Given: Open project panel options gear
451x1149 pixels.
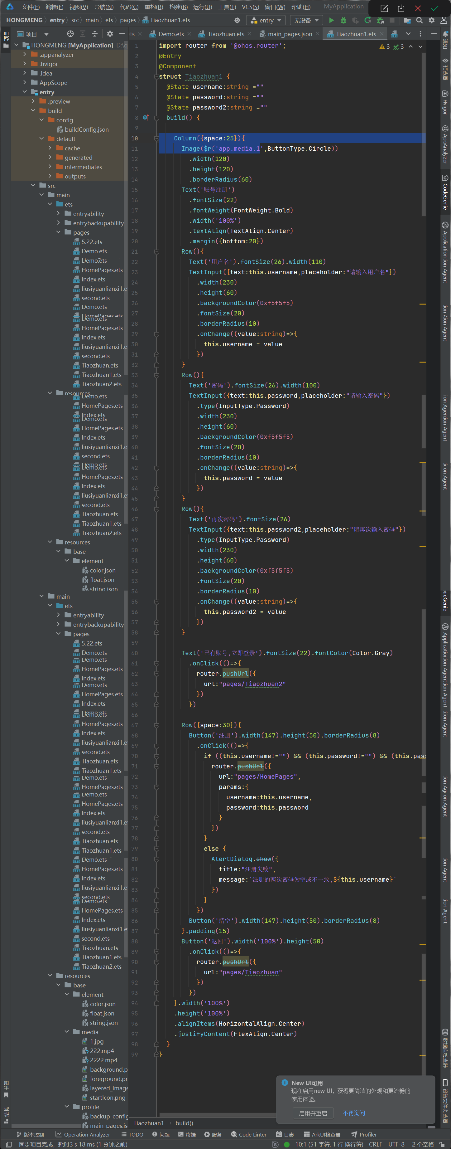Looking at the screenshot, I should click(x=110, y=34).
